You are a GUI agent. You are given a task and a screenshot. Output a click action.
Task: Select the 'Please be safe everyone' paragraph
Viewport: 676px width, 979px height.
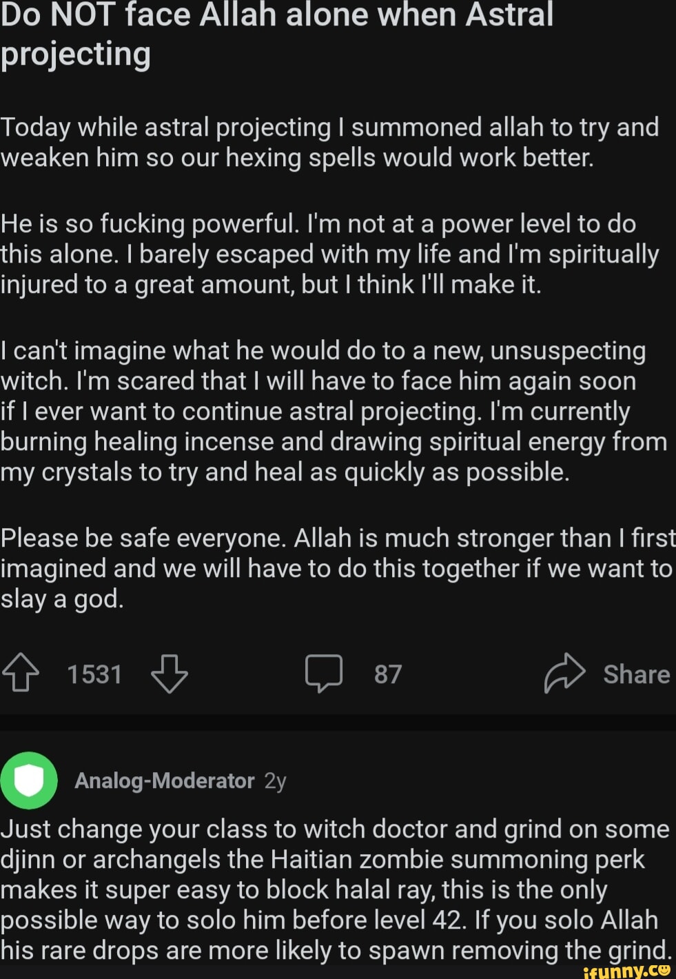coord(336,568)
